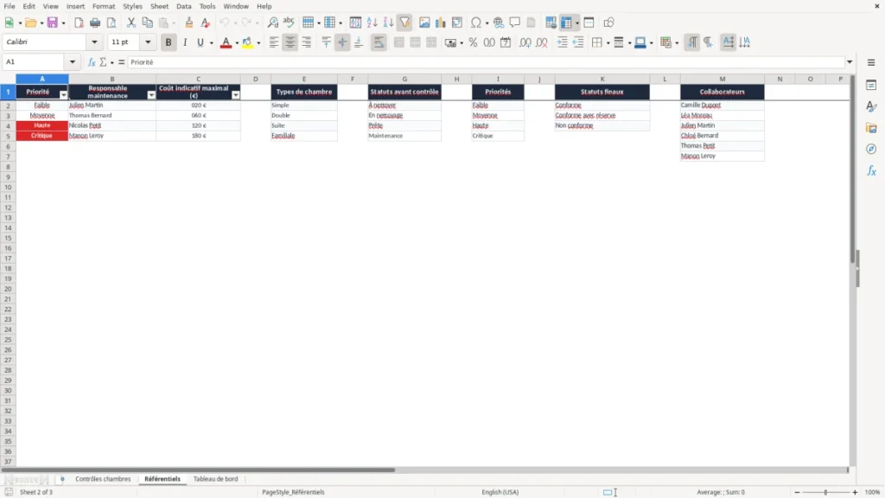The height and width of the screenshot is (498, 885).
Task: Click the Format as Percent icon
Action: click(x=473, y=42)
